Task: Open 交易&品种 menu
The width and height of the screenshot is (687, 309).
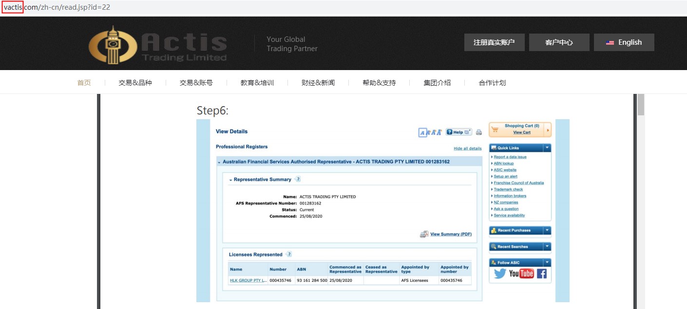Action: coord(135,83)
